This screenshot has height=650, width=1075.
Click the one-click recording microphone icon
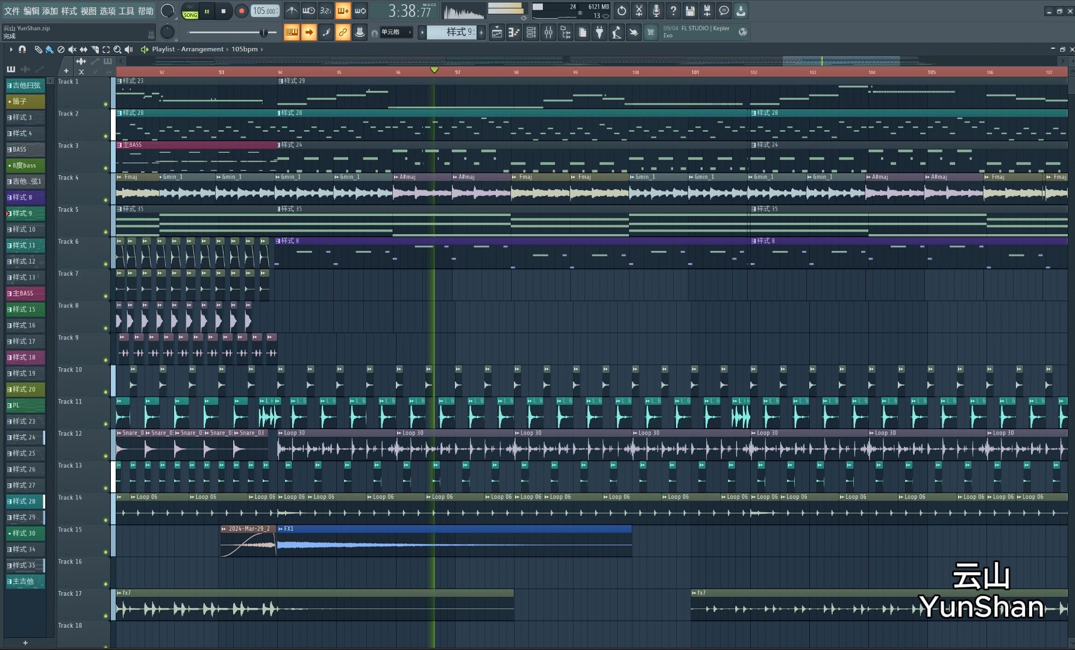pyautogui.click(x=656, y=10)
